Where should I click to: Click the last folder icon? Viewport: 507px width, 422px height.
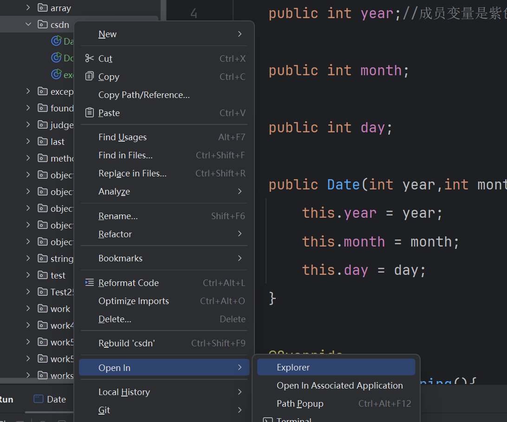[42, 141]
